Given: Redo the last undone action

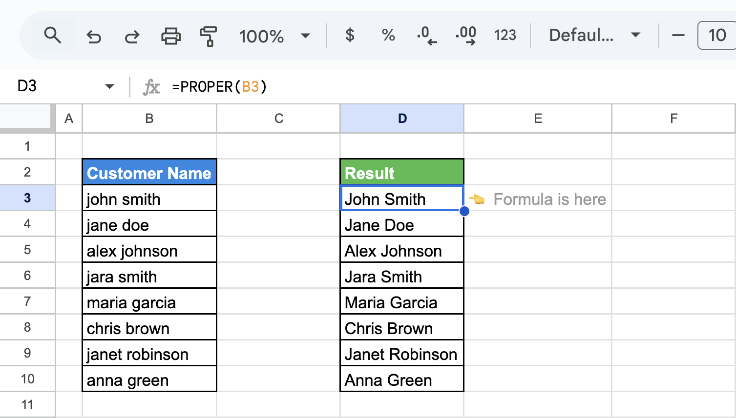Looking at the screenshot, I should pyautogui.click(x=132, y=36).
